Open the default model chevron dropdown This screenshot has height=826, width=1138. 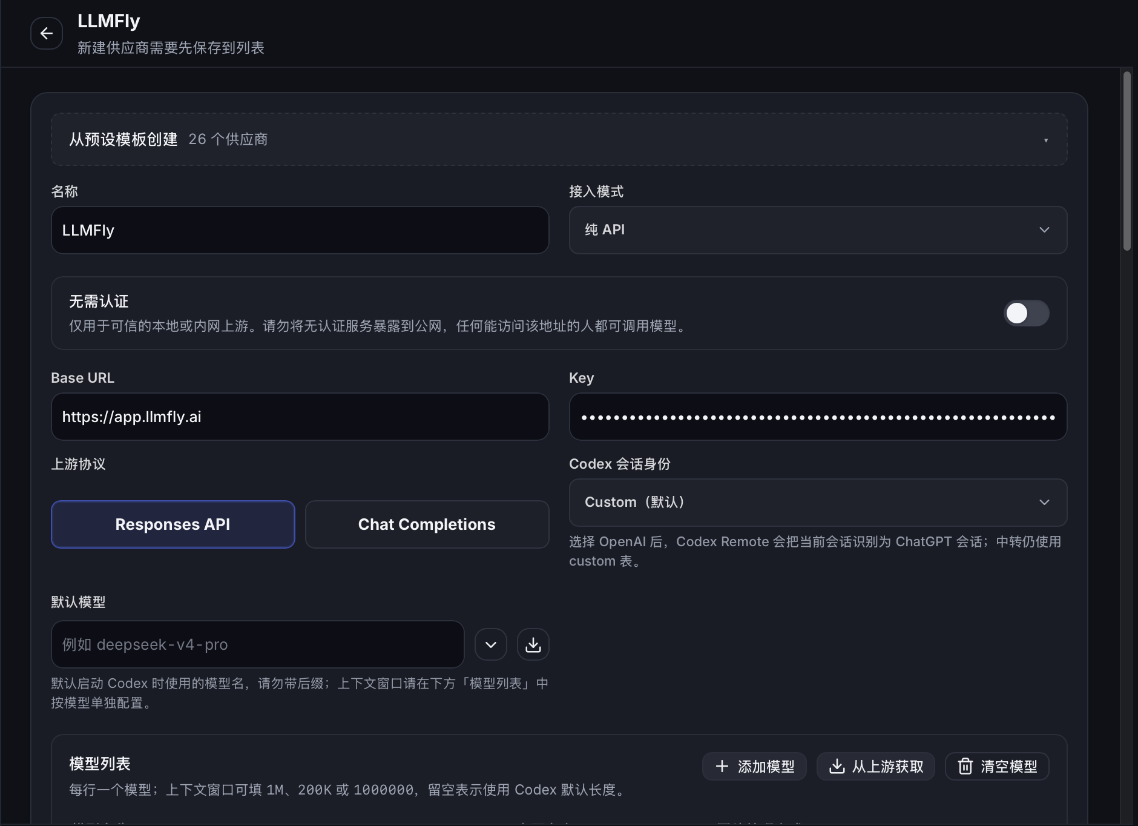tap(491, 644)
